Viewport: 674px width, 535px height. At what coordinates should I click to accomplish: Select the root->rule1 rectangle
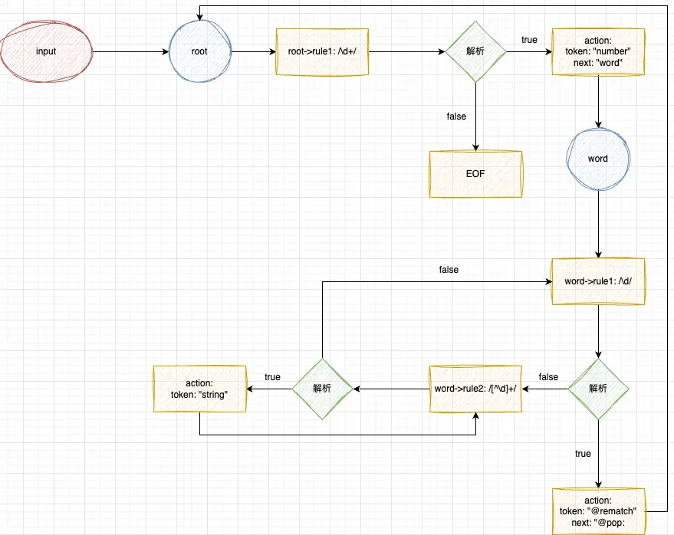click(x=322, y=52)
